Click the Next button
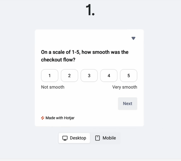 click(x=128, y=104)
